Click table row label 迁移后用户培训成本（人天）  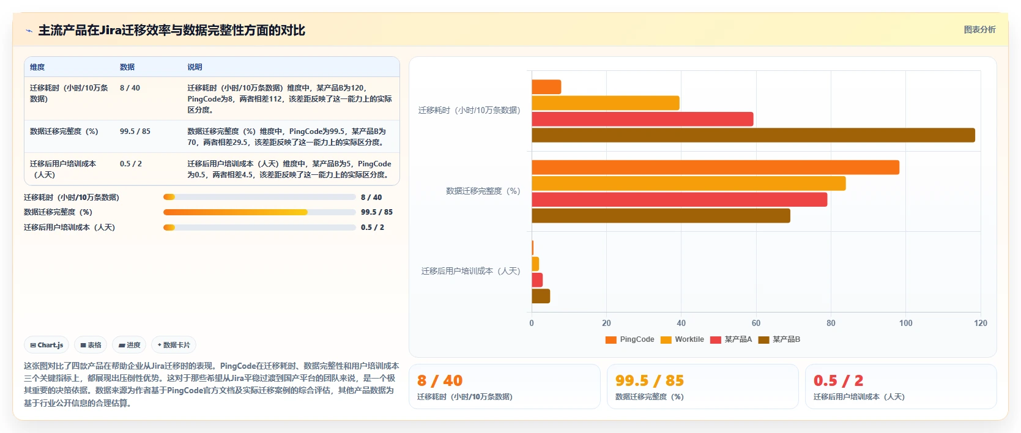click(63, 169)
